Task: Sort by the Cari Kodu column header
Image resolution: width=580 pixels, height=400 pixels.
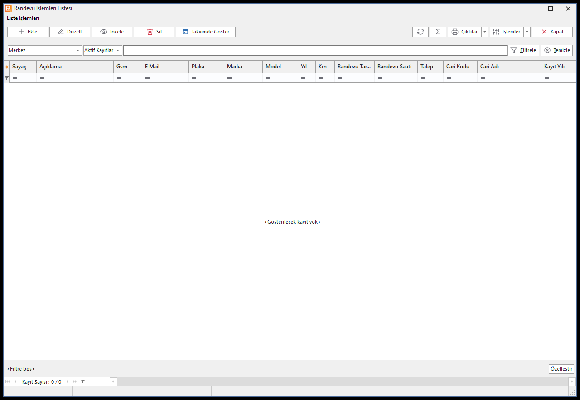Action: 460,67
